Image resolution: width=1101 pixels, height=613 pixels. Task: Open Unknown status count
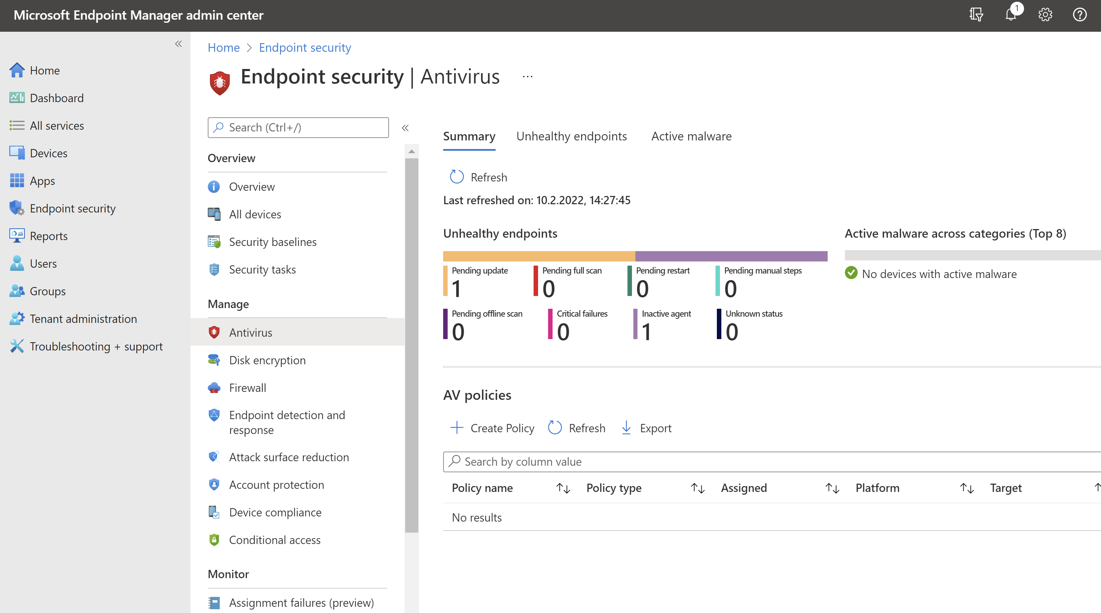click(750, 325)
